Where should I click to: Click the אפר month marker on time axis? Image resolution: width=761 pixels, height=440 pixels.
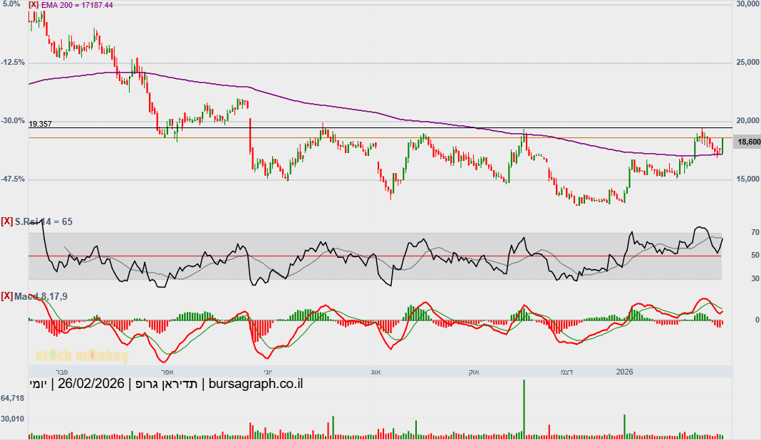tap(167, 372)
